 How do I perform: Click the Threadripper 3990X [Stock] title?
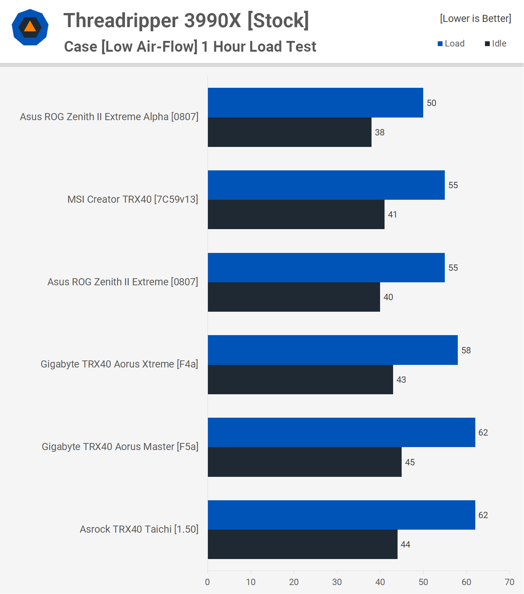pos(186,20)
